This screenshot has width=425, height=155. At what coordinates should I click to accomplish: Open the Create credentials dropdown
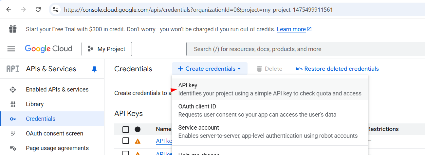pyautogui.click(x=210, y=69)
